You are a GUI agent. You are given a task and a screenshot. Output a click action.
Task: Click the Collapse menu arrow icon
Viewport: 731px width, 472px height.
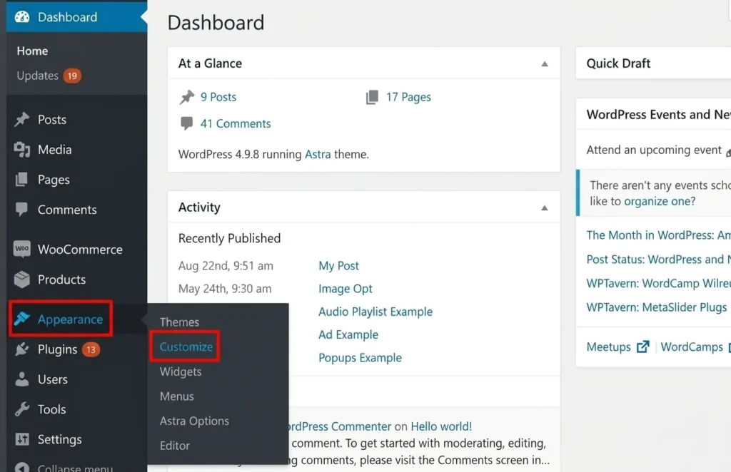[x=22, y=467]
